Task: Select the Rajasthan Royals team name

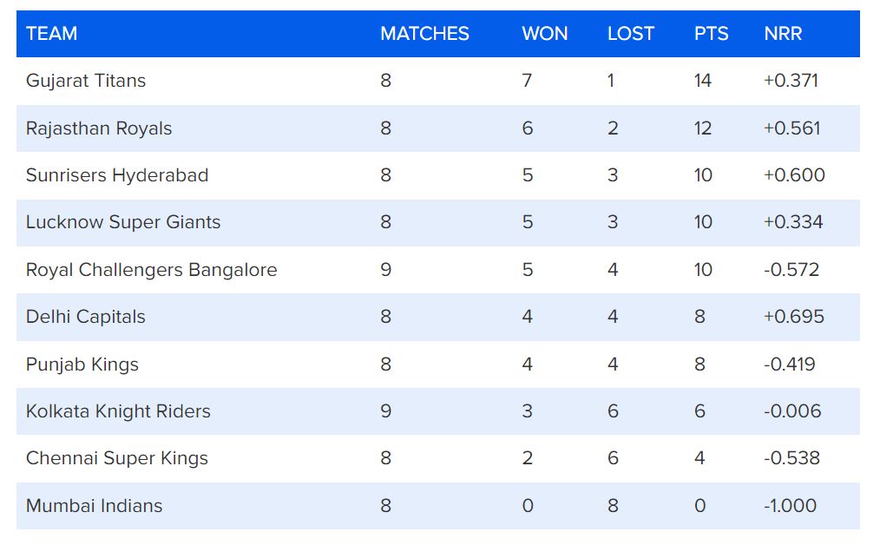Action: pyautogui.click(x=99, y=128)
